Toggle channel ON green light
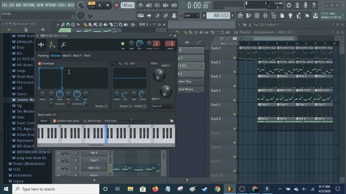346x194 pixels. pyautogui.click(x=123, y=44)
